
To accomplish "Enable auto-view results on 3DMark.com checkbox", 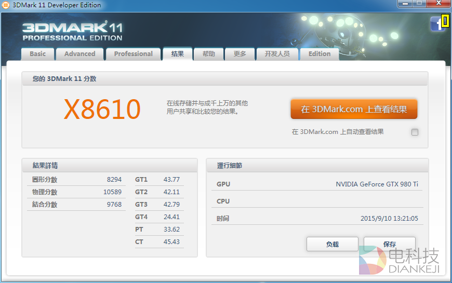I will pyautogui.click(x=415, y=132).
